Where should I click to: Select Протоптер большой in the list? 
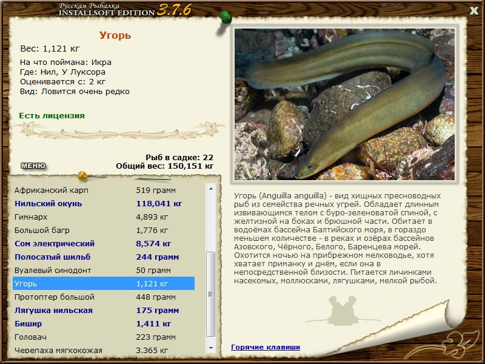(104, 297)
